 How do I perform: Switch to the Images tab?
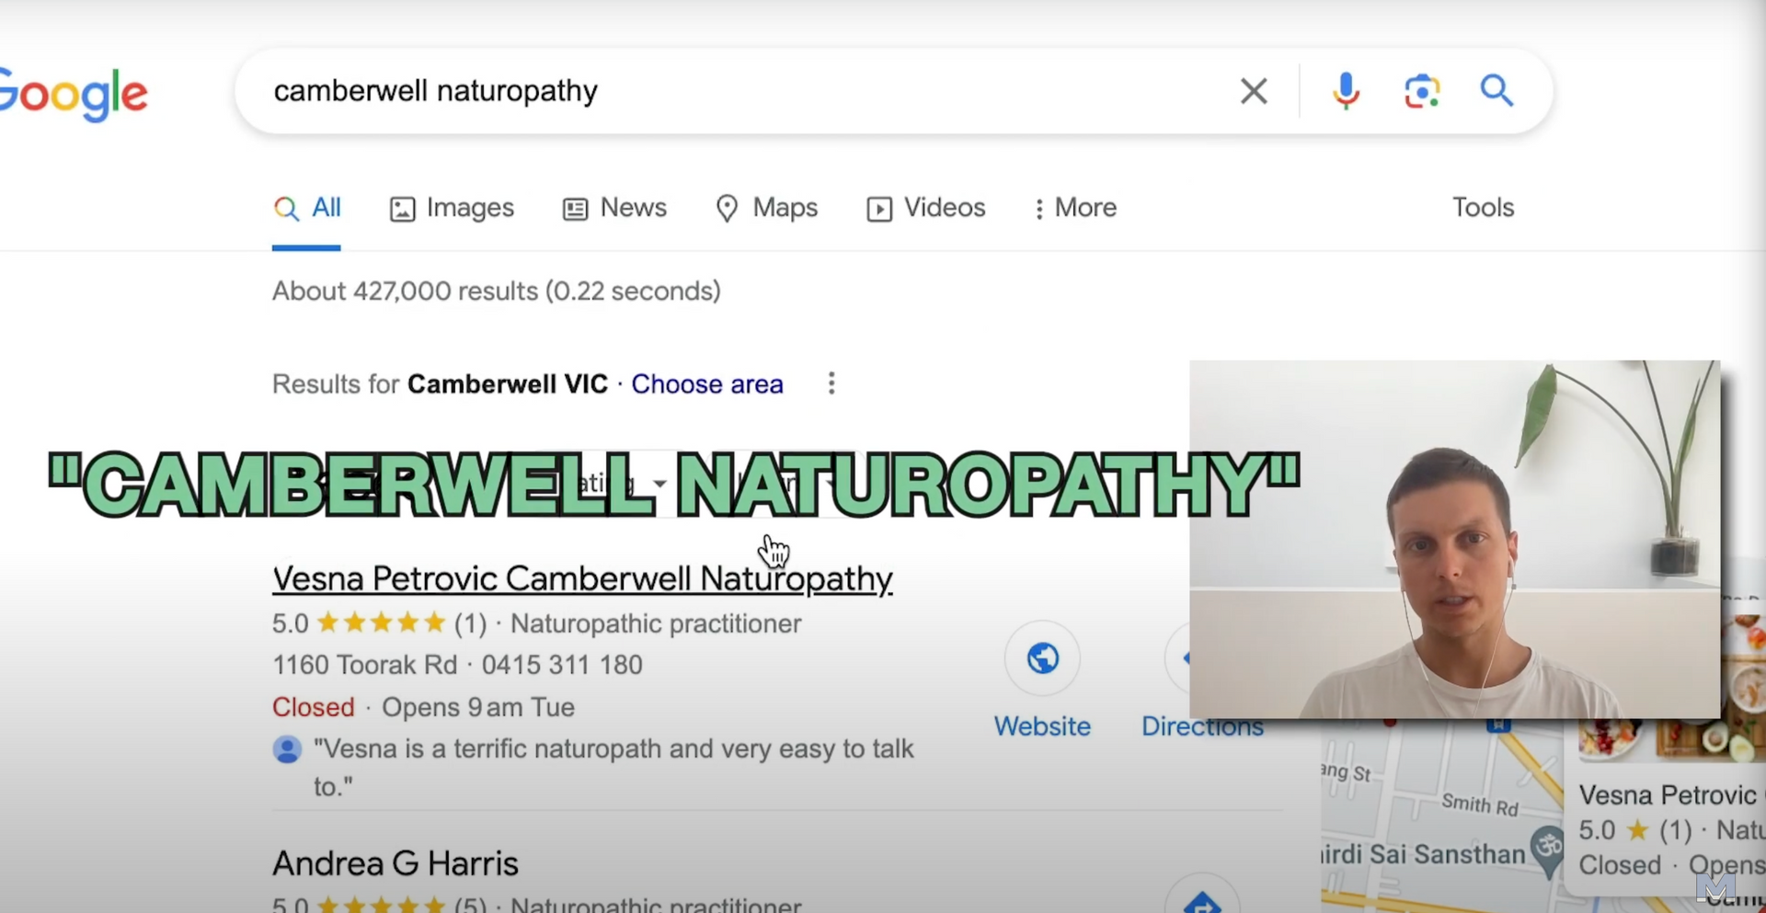(452, 208)
